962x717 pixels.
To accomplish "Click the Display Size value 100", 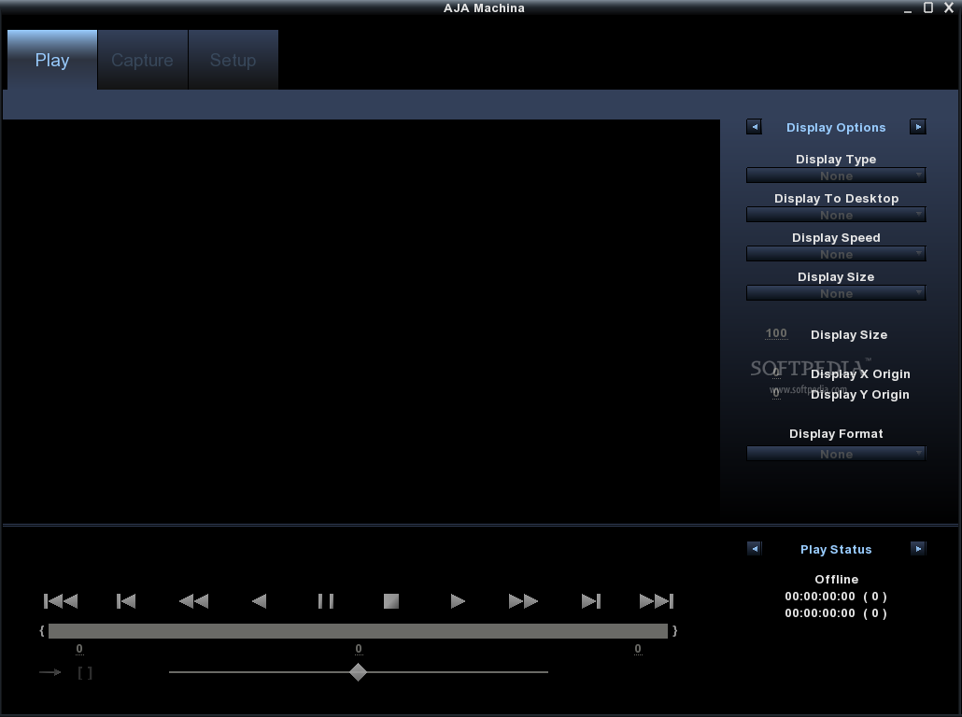I will pos(776,333).
